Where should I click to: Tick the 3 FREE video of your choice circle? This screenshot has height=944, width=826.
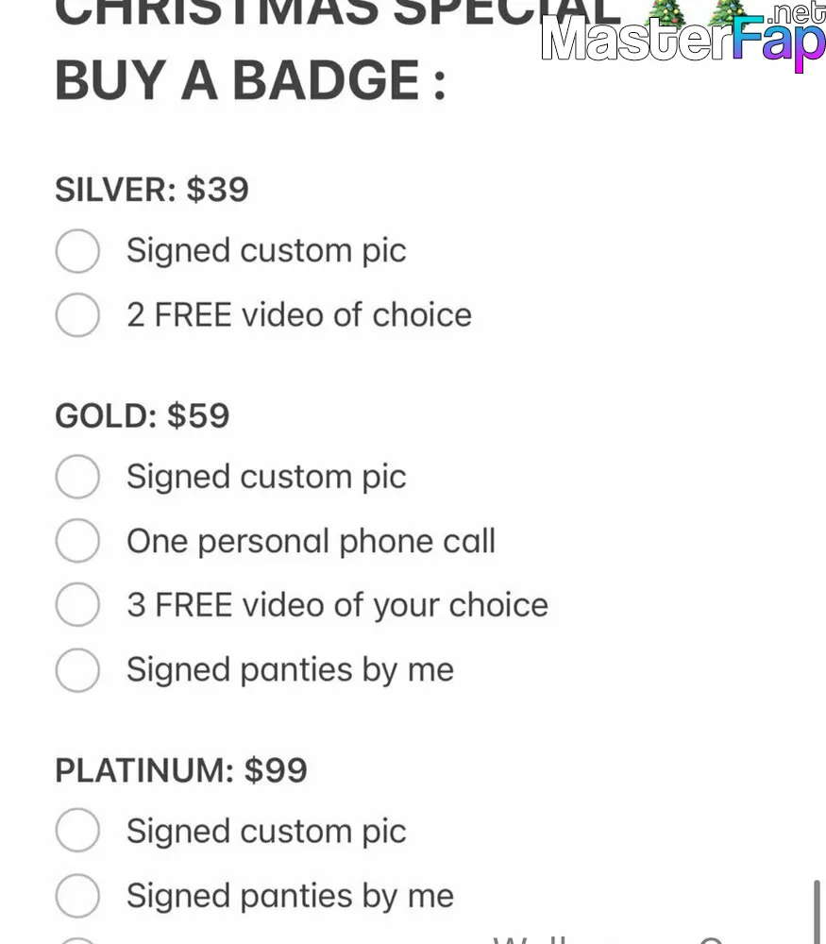[77, 604]
